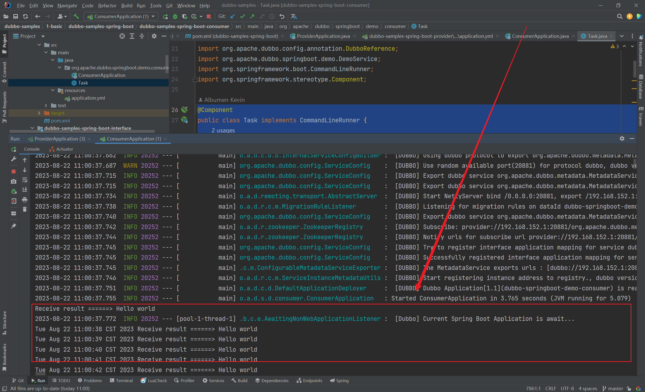Open the Services tool window
Image resolution: width=645 pixels, height=392 pixels.
point(213,380)
